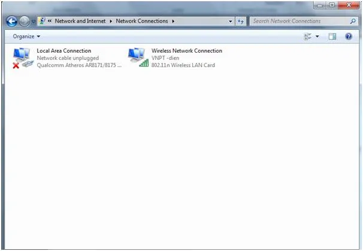Click the Refresh button beside address bar
363x251 pixels.
241,21
